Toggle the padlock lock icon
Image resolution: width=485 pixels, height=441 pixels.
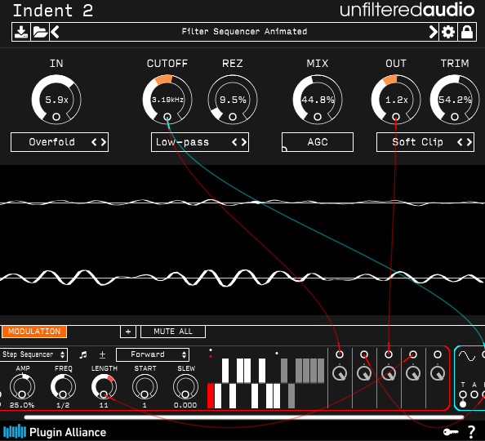(x=467, y=32)
